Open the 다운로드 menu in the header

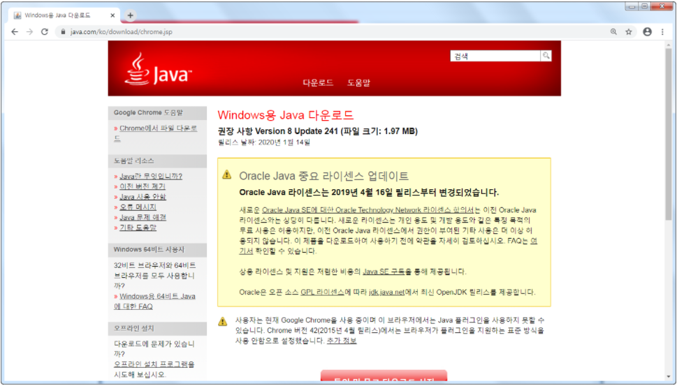tap(318, 83)
